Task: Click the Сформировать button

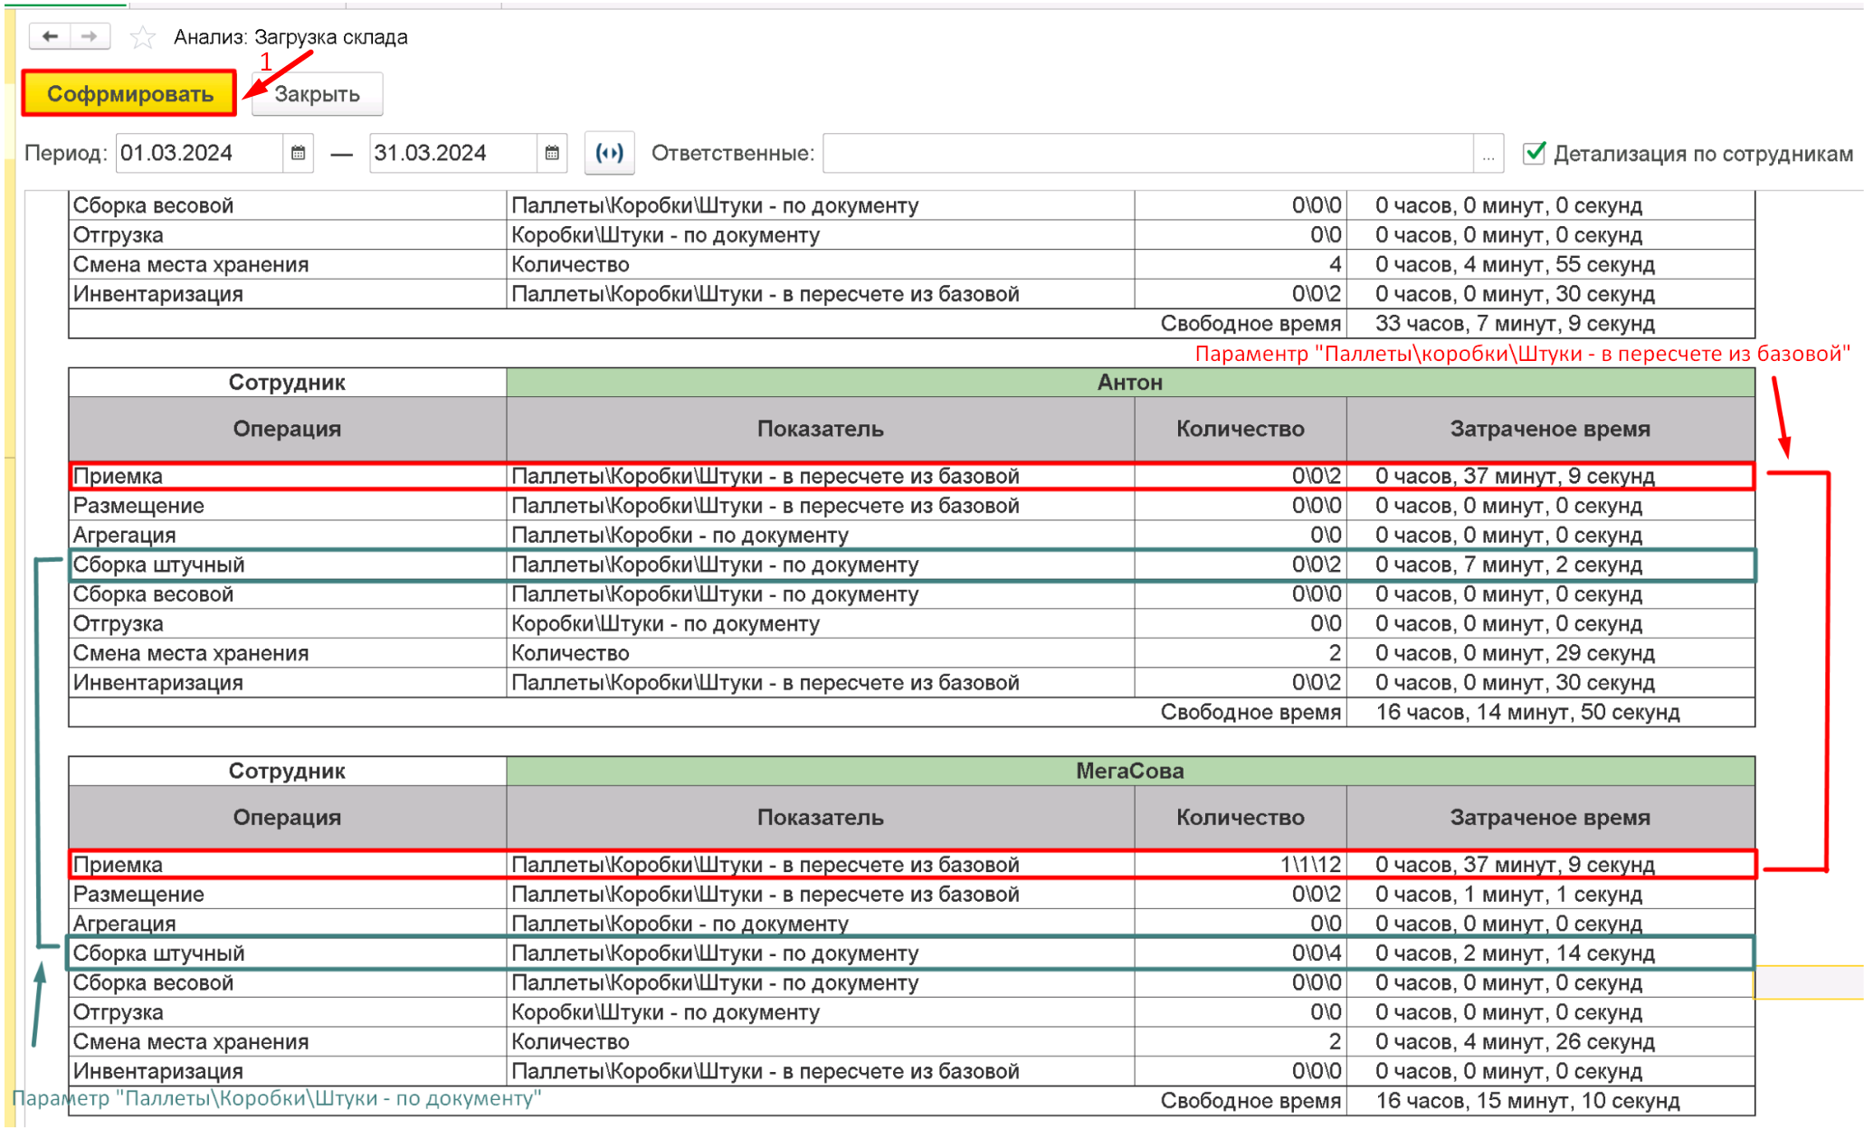Action: coord(129,93)
